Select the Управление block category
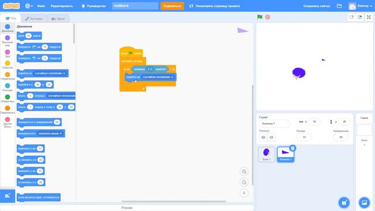This screenshot has height=211, width=375. click(8, 76)
